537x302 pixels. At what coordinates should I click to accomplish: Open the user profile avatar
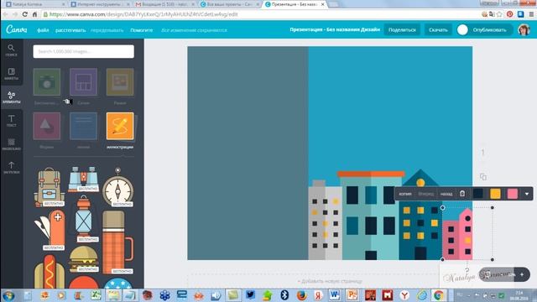(x=524, y=30)
